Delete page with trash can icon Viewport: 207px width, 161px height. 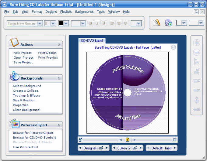(x=175, y=140)
